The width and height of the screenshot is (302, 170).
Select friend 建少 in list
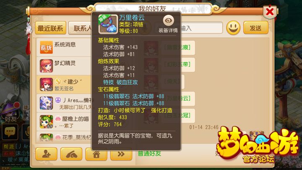pos(64,84)
